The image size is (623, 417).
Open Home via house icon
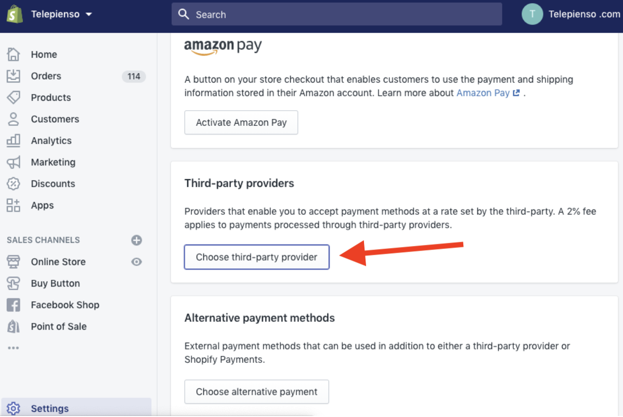[13, 55]
